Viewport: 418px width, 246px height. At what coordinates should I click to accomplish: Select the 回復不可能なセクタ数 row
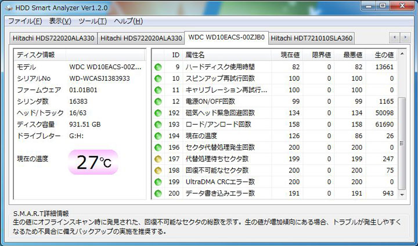click(x=275, y=170)
